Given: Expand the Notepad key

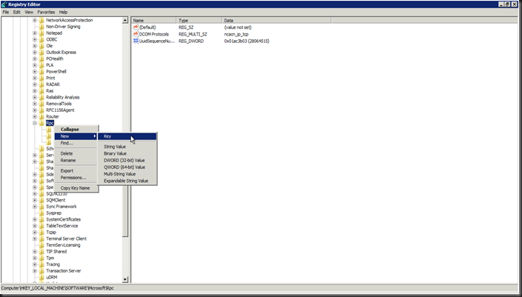Looking at the screenshot, I should 35,33.
